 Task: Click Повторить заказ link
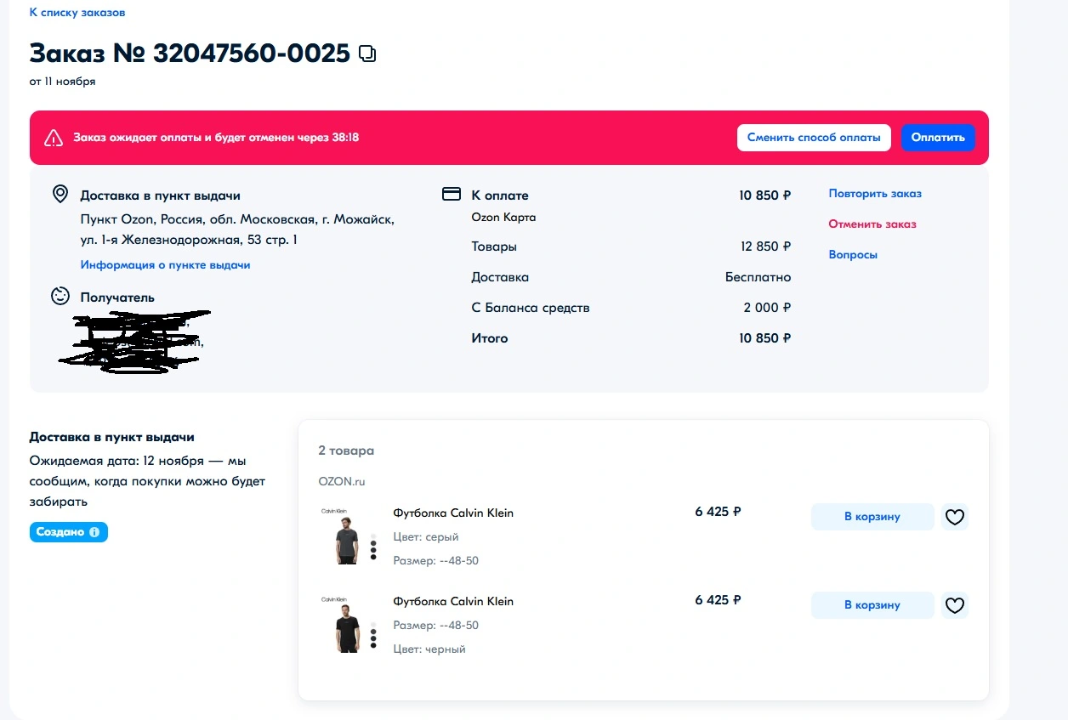click(875, 194)
